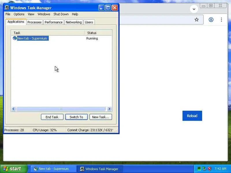The width and height of the screenshot is (231, 173).
Task: Select the Windows Task Manager taskbar button
Action: tap(100, 169)
